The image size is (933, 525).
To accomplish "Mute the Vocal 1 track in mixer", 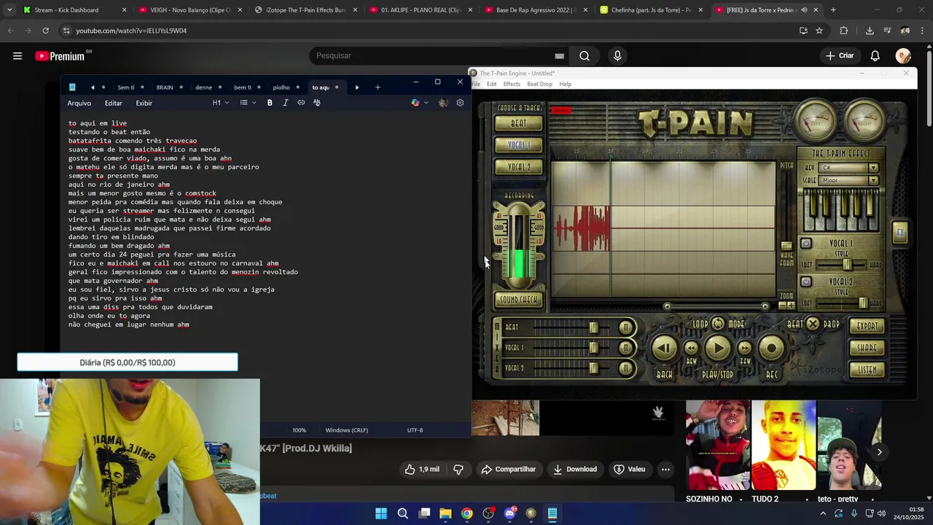I will coord(625,349).
